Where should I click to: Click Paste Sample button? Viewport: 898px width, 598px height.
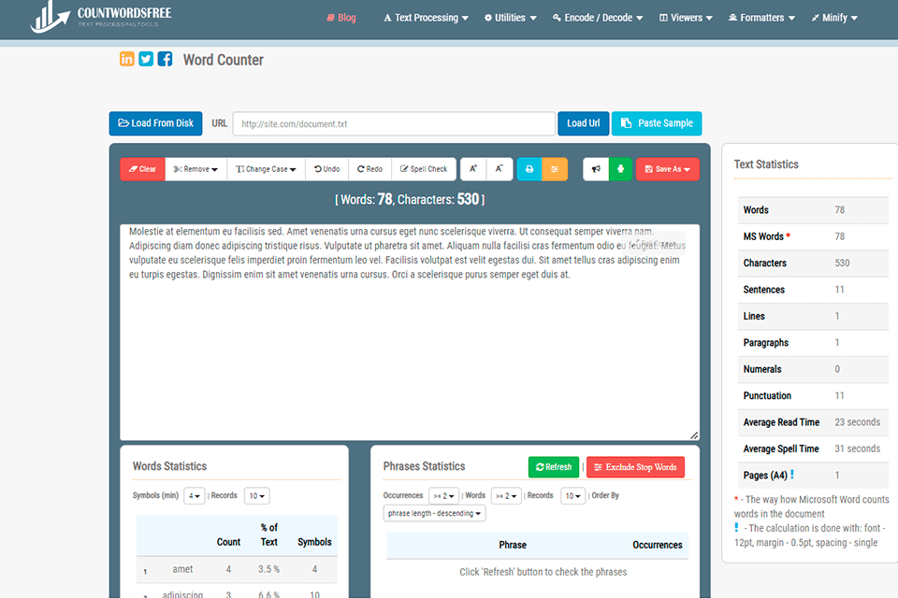(x=657, y=123)
